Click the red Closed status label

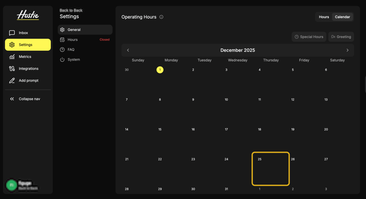pos(104,40)
